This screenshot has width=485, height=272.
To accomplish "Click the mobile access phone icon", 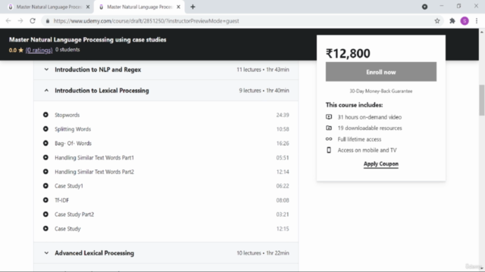I will click(x=329, y=150).
